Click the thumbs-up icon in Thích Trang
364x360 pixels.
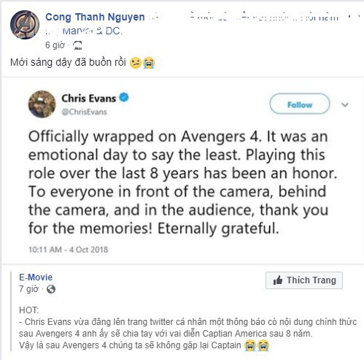(278, 280)
